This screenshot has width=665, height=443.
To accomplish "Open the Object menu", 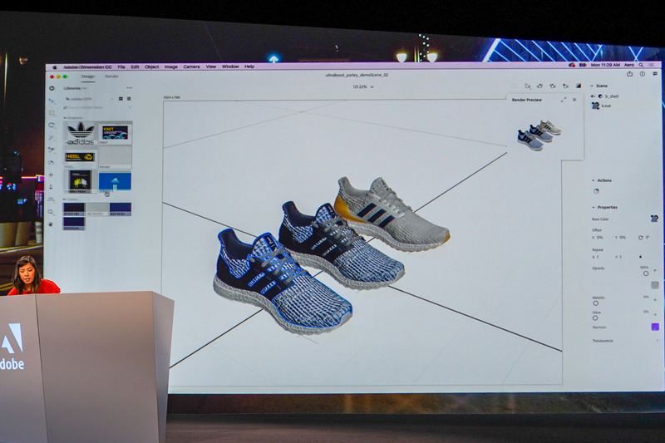I will (x=151, y=67).
